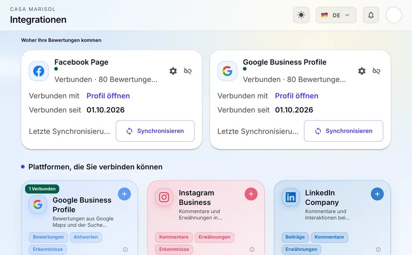Click the Facebook logo icon
The image size is (412, 255).
[39, 71]
